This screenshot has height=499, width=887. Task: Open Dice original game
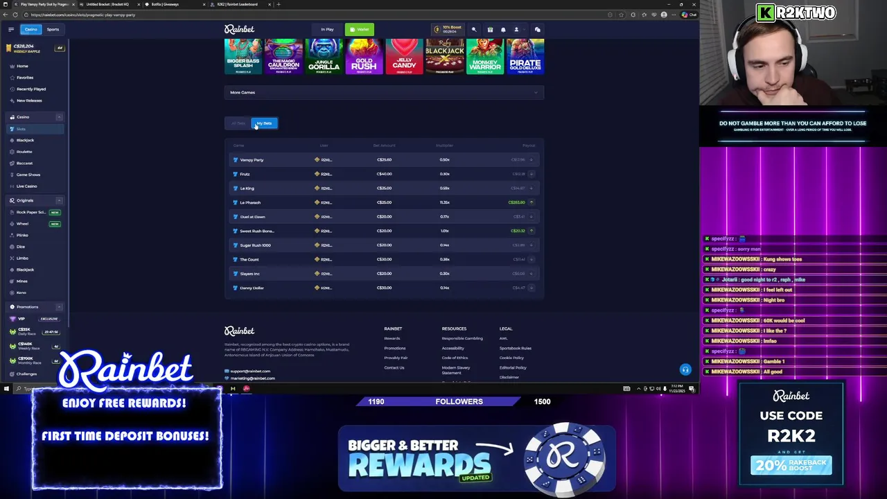[20, 247]
